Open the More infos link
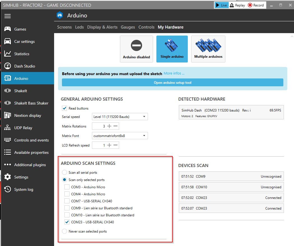This screenshot has width=294, height=246. pyautogui.click(x=174, y=73)
